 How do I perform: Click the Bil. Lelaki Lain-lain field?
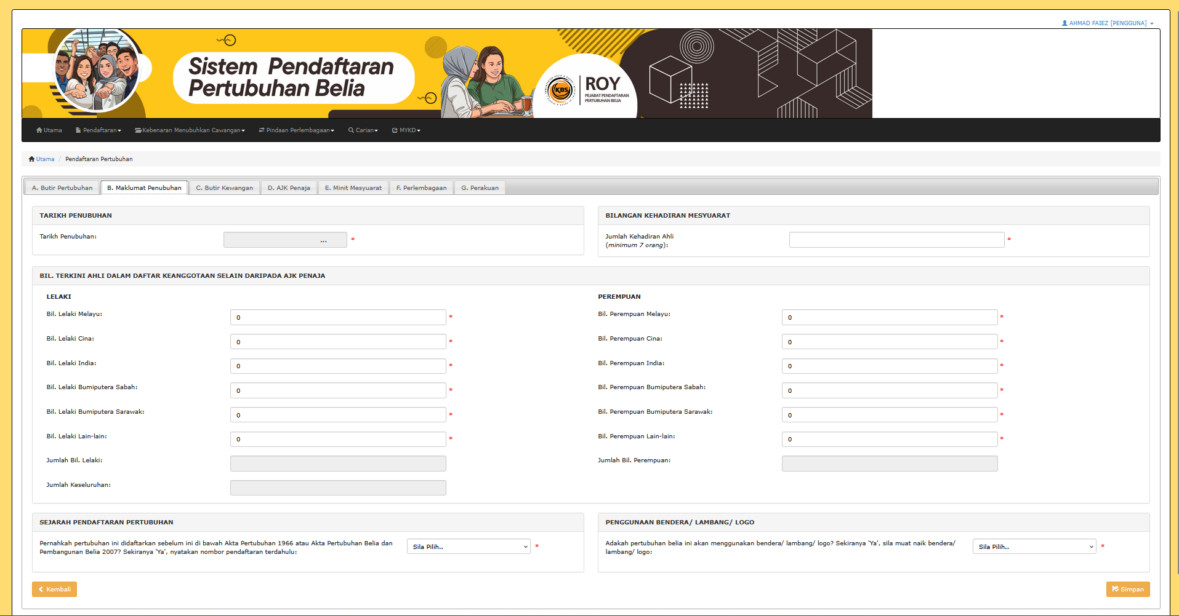(338, 439)
